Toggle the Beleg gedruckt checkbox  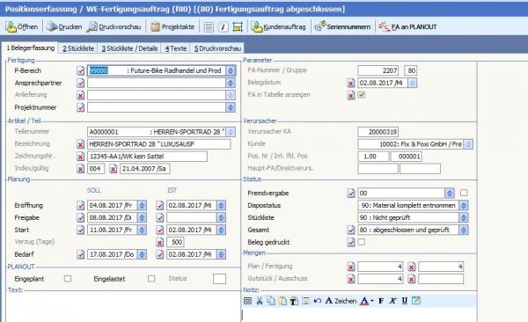(x=362, y=242)
